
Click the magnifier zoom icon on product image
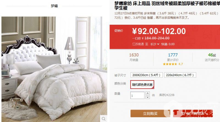tap(104, 119)
